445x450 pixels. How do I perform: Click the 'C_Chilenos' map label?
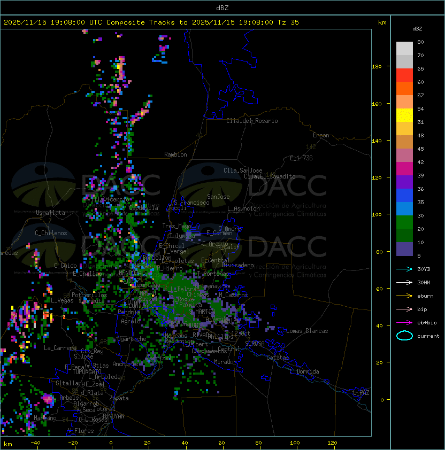click(x=51, y=233)
